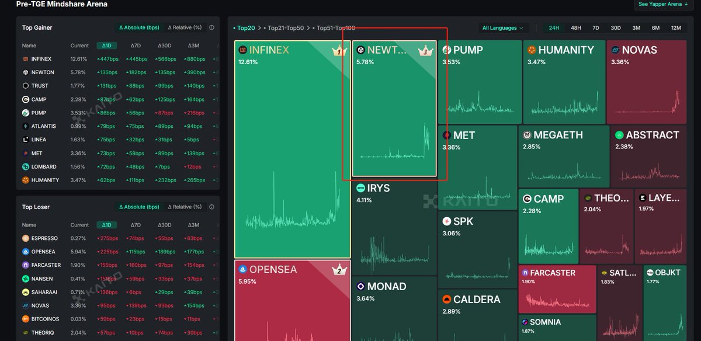The height and width of the screenshot is (341, 701).
Task: Select the 24H time range
Action: pyautogui.click(x=554, y=28)
